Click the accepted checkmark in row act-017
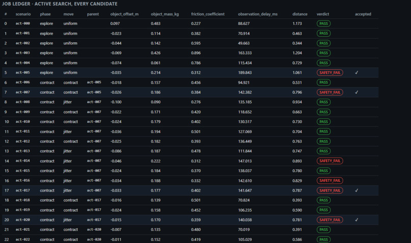Screen dimensions: 411x243 point(356,191)
